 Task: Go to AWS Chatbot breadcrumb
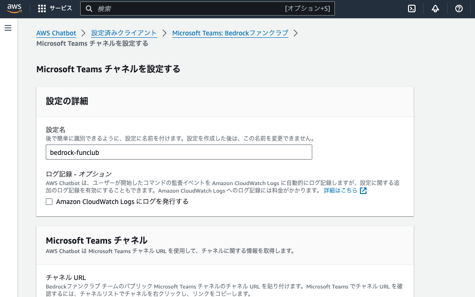pyautogui.click(x=56, y=33)
